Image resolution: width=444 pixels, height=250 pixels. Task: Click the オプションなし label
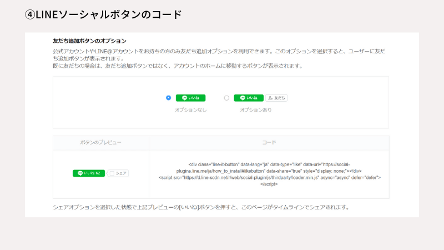[x=190, y=110]
